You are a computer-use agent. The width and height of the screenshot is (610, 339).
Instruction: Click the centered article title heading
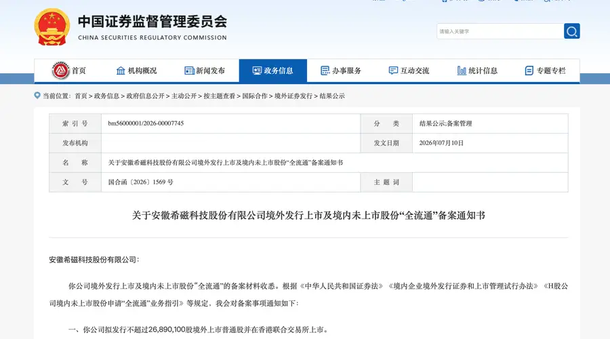point(308,216)
